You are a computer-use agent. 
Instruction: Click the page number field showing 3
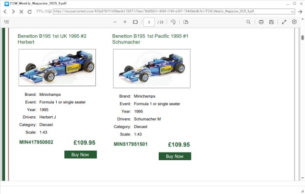tap(149, 22)
